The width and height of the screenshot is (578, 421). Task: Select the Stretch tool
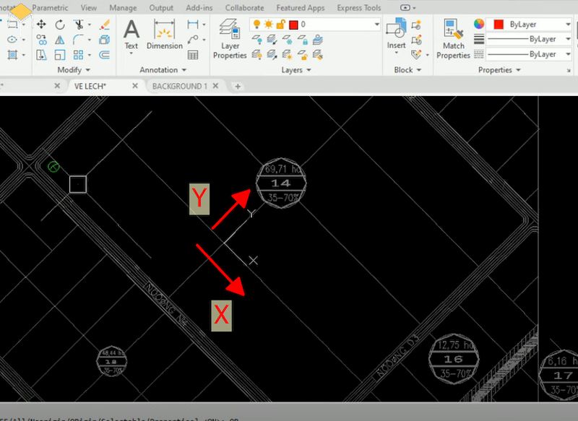pos(41,55)
